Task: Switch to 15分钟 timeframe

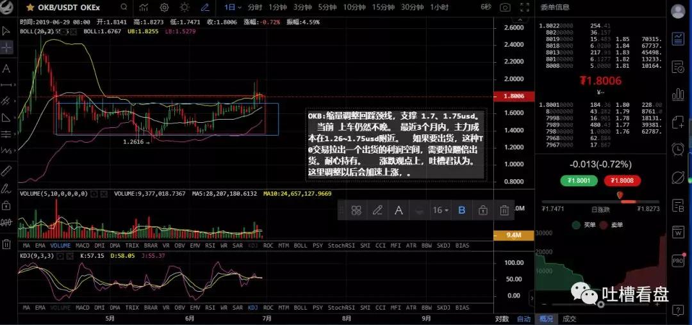Action: (383, 7)
